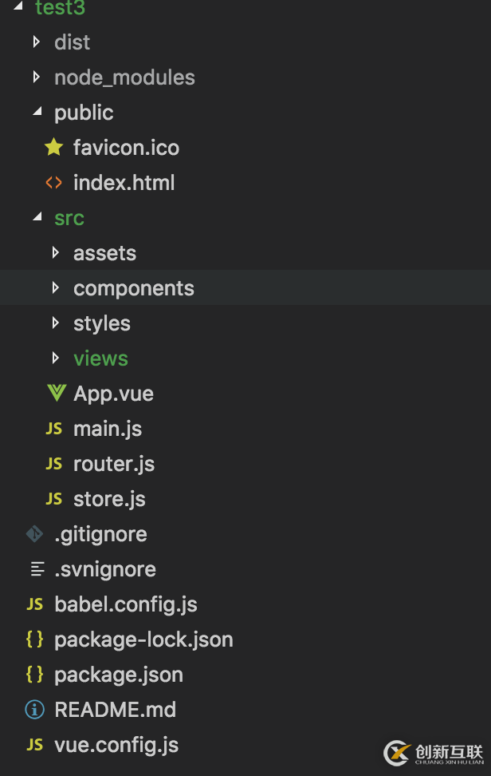
Task: Click the JS icon next to router.js
Action: click(x=54, y=464)
